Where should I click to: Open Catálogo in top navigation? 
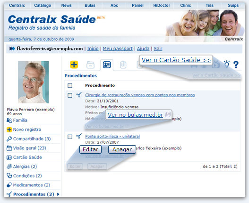(43, 5)
